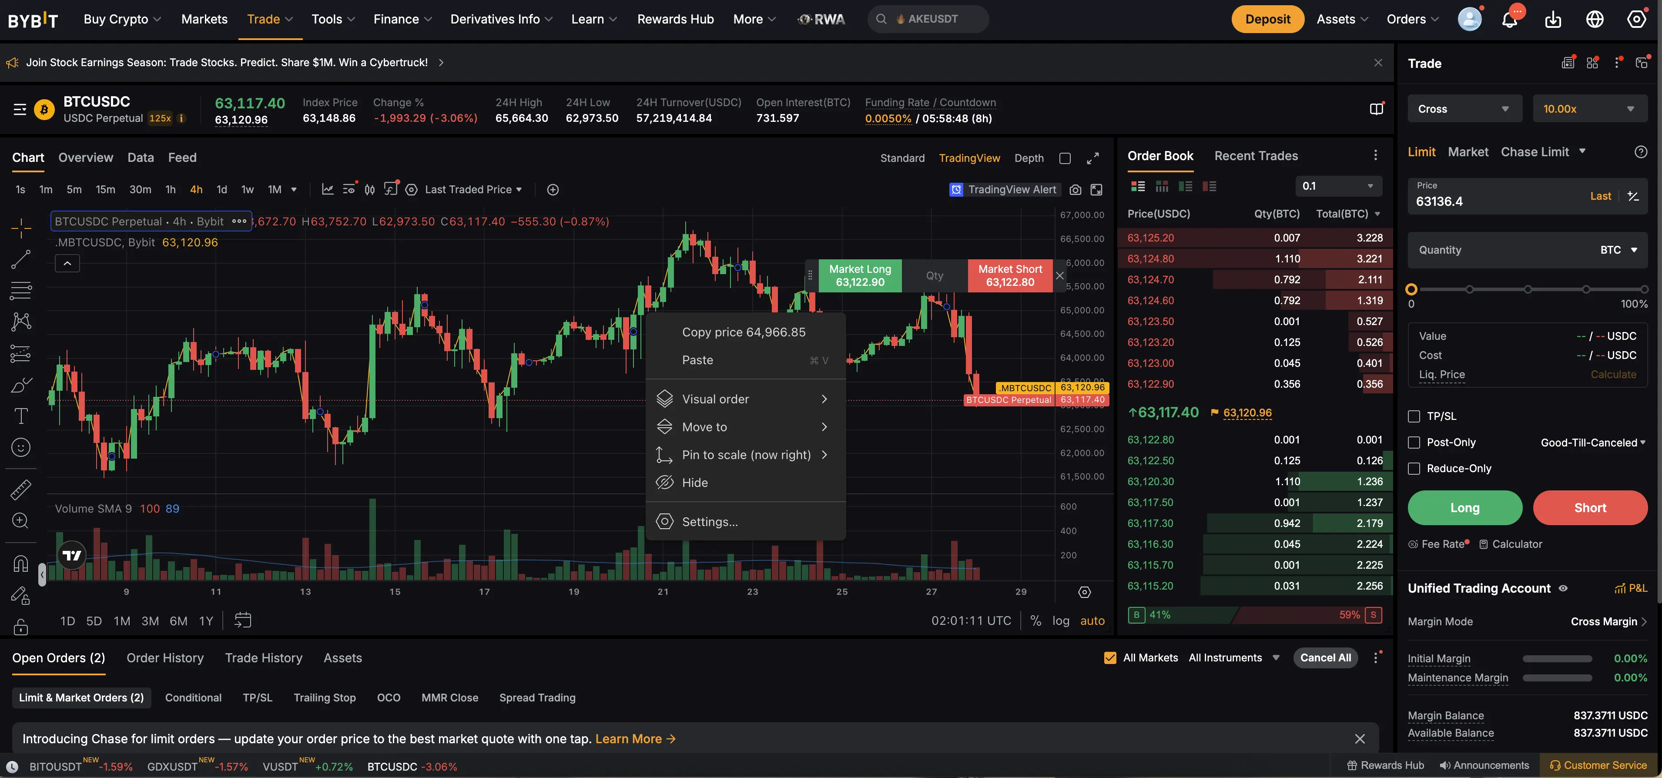The width and height of the screenshot is (1662, 778).
Task: Open the forecasting and measurement tools
Action: (x=20, y=353)
